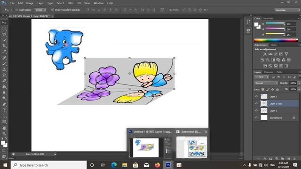Viewport: 301px width, 169px height.
Task: Add a Curves adjustment
Action: click(x=276, y=54)
